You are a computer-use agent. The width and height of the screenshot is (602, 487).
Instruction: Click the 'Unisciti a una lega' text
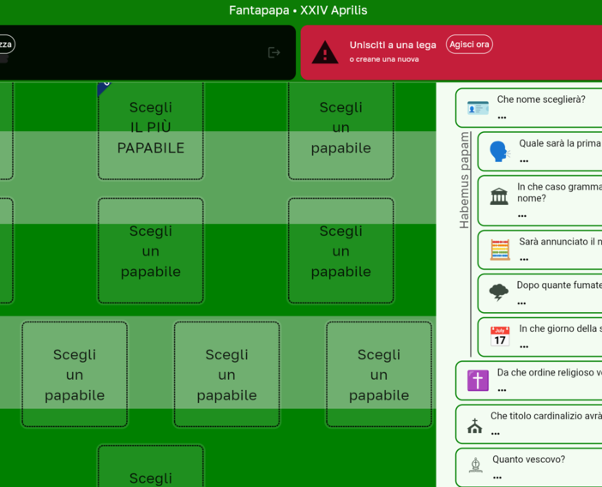[x=393, y=45]
